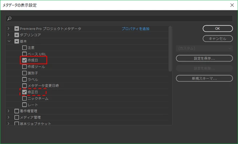This screenshot has height=144, width=238.
Task: Expand the 基本ジョブチケット group
Action: click(x=8, y=124)
